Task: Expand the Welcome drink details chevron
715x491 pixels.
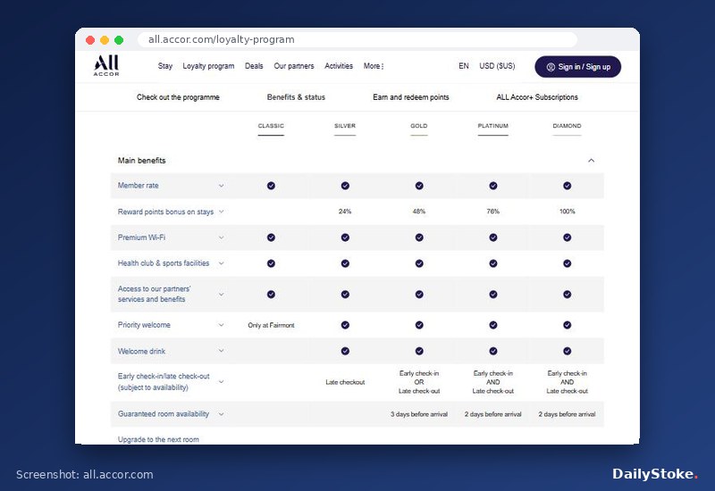Action: [221, 351]
